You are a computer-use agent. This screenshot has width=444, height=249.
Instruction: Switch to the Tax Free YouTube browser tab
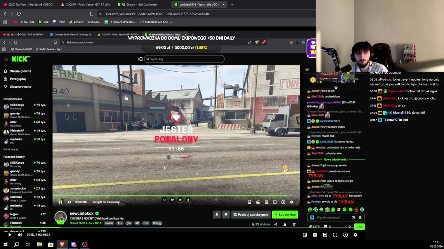28,4
